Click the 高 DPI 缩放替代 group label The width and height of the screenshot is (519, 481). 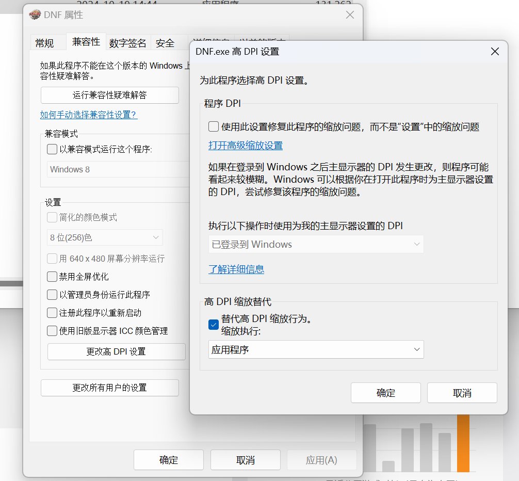click(x=238, y=301)
